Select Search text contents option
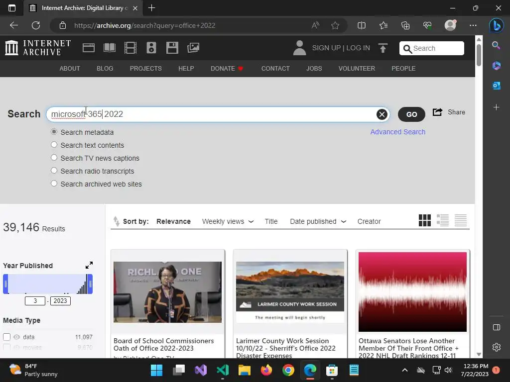Screen dimensions: 510x382 pyautogui.click(x=54, y=145)
